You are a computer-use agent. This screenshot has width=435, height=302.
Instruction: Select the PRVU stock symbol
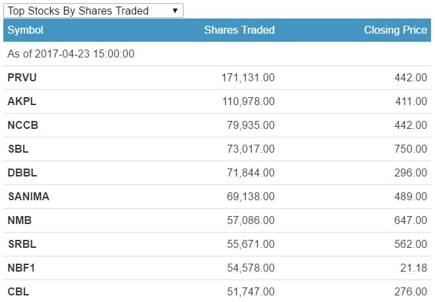[22, 77]
